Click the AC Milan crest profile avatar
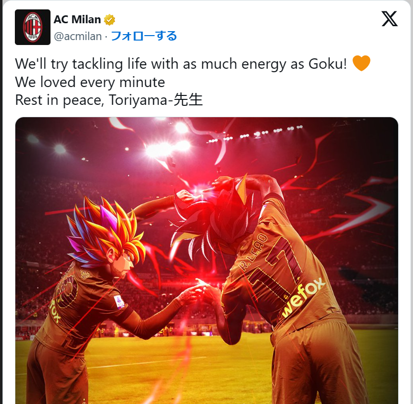Image resolution: width=413 pixels, height=404 pixels. pyautogui.click(x=32, y=27)
